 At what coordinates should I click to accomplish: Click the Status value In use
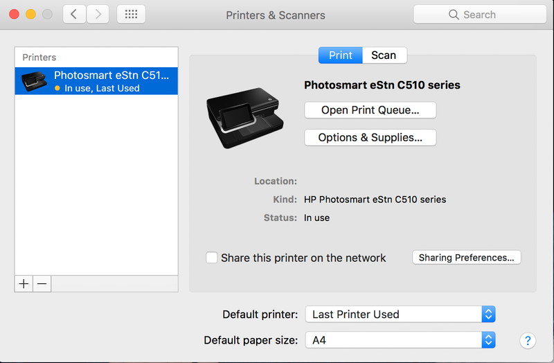316,218
